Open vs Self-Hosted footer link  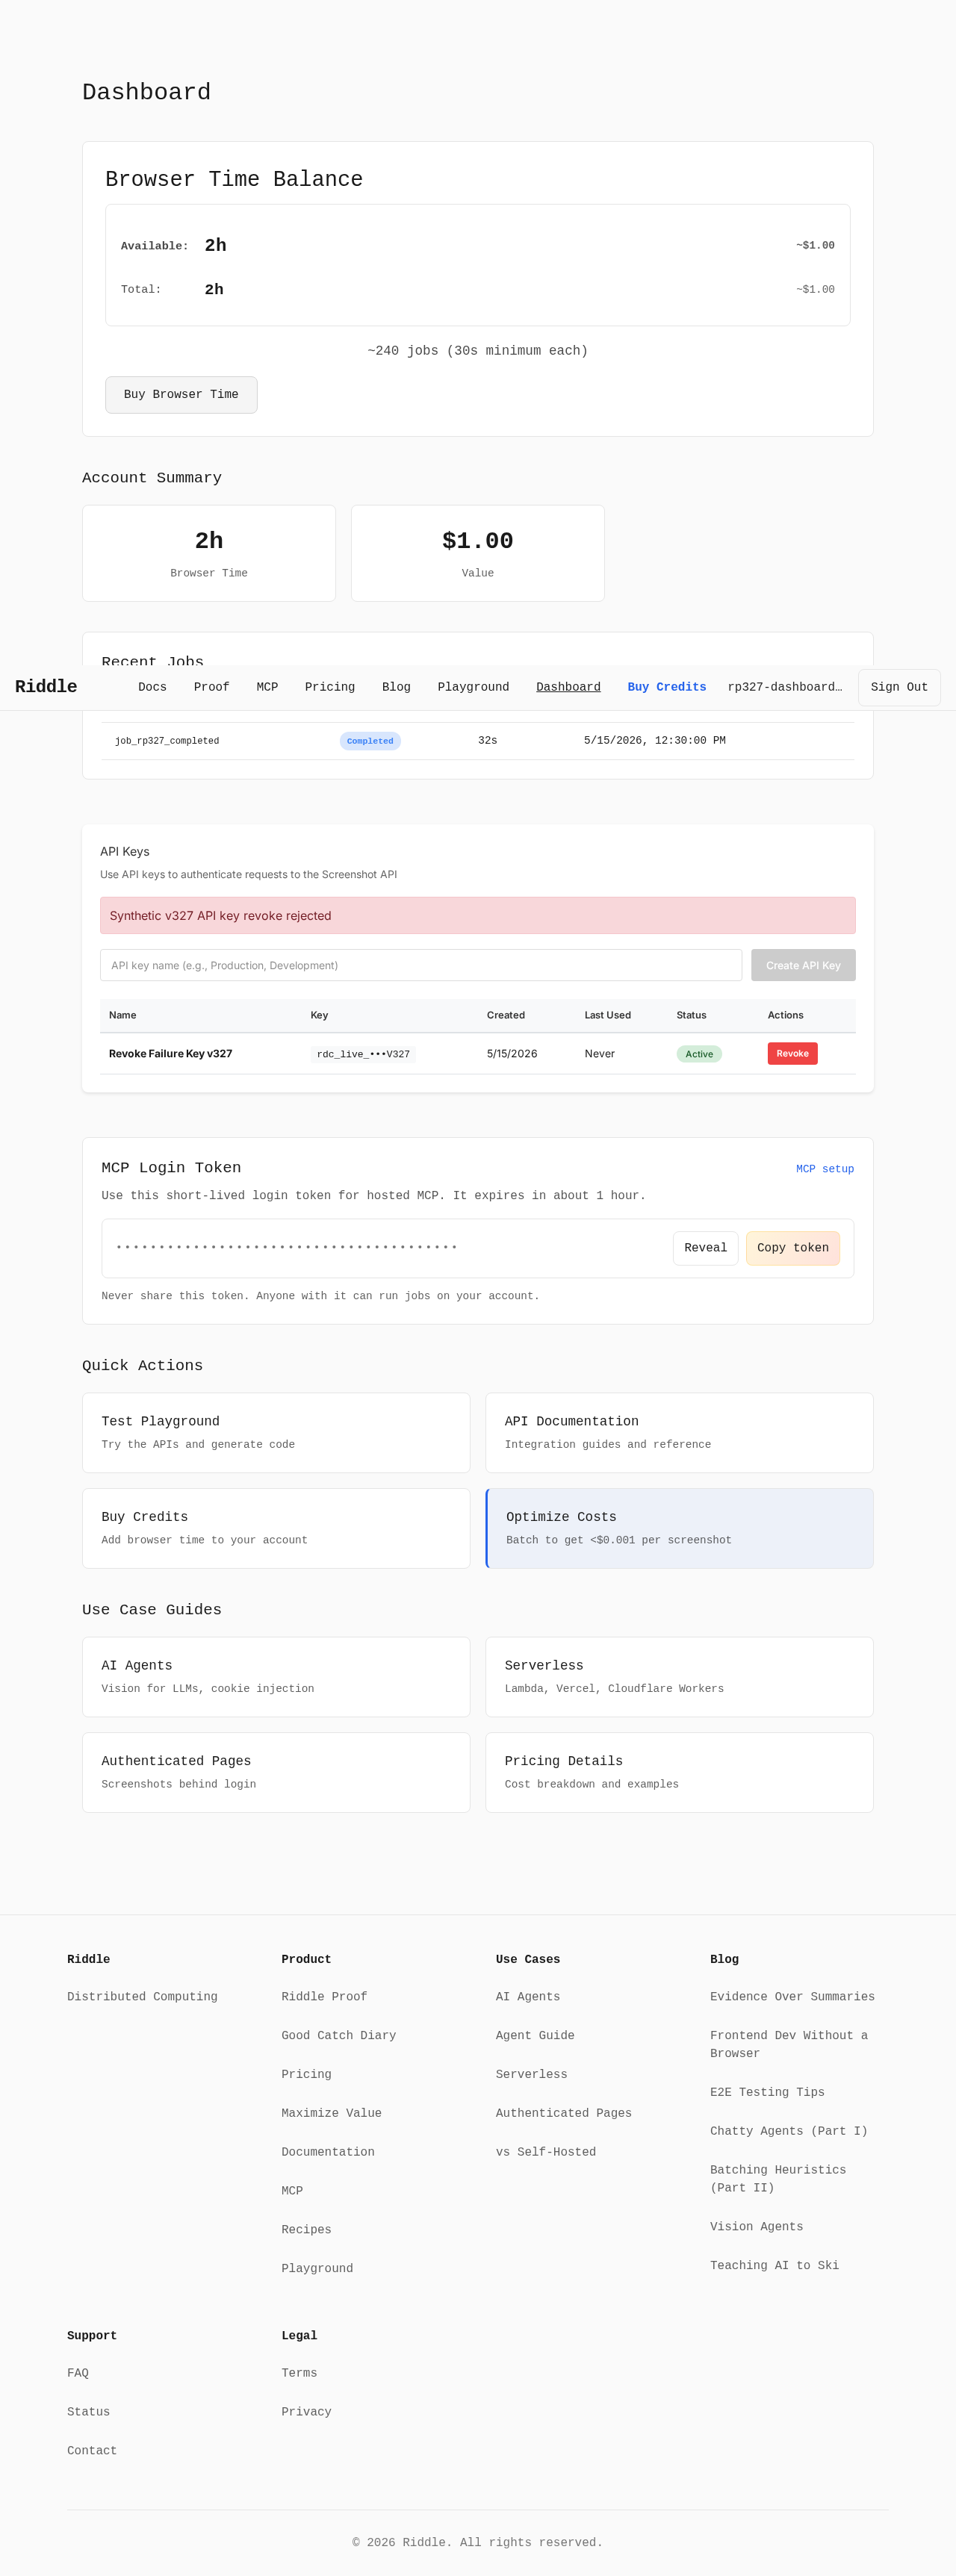tap(546, 2152)
